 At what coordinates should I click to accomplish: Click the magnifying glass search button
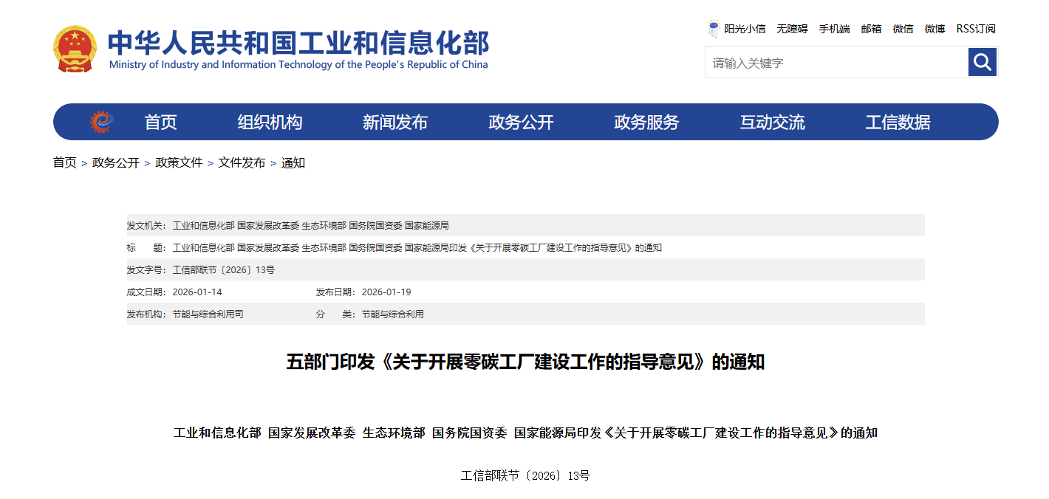coord(983,63)
